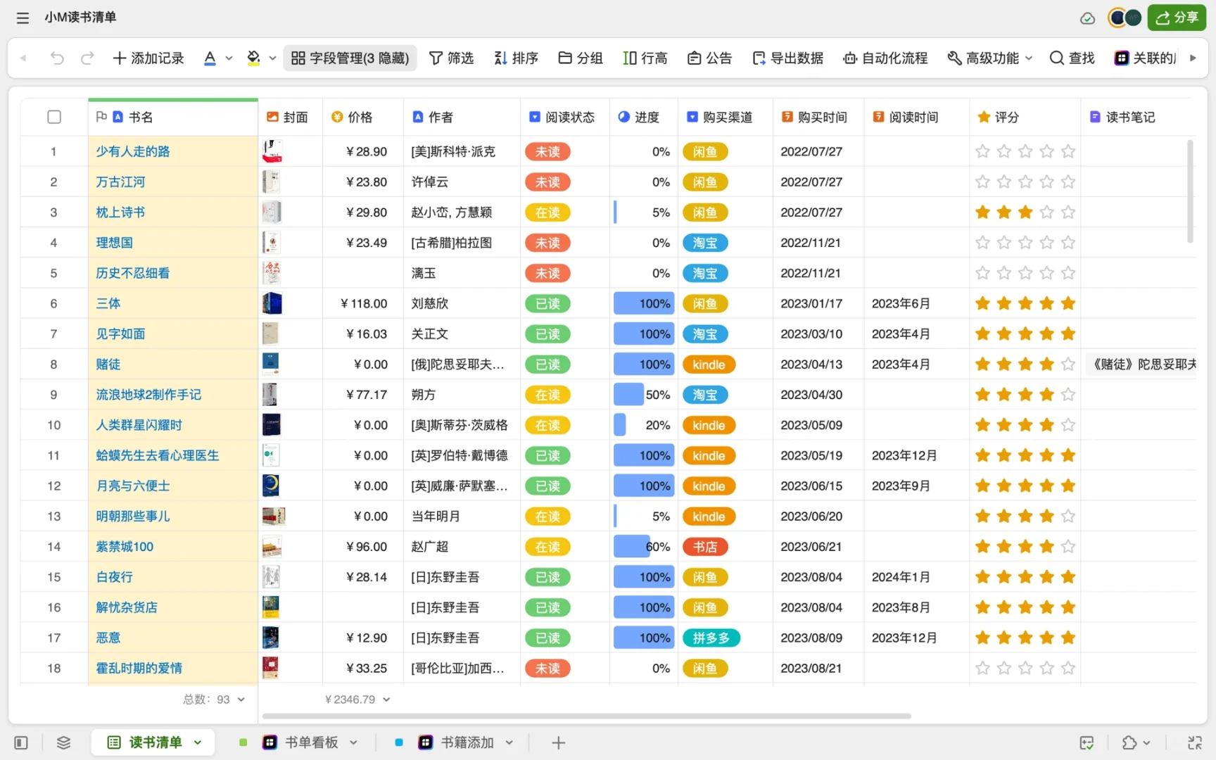Select the 排序 sort tool

516,58
